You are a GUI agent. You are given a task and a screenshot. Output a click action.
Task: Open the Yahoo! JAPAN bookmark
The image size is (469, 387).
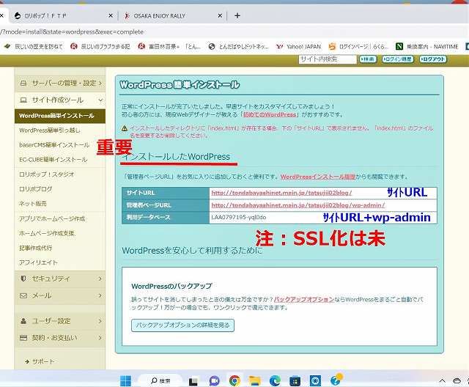298,46
